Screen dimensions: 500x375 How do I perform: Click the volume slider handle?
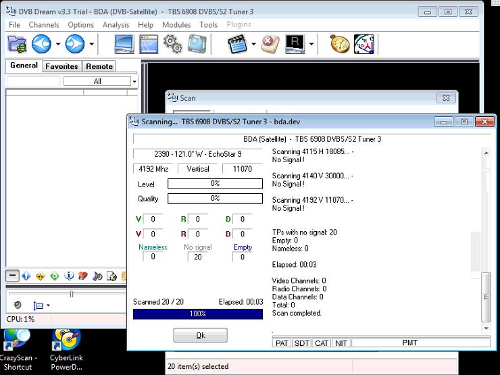coord(72,294)
